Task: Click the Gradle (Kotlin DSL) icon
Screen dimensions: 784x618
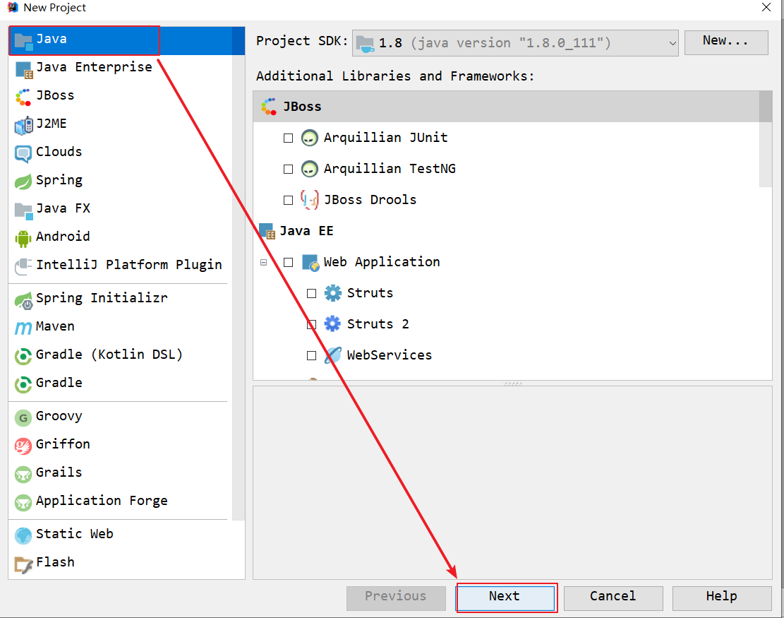Action: 23,355
